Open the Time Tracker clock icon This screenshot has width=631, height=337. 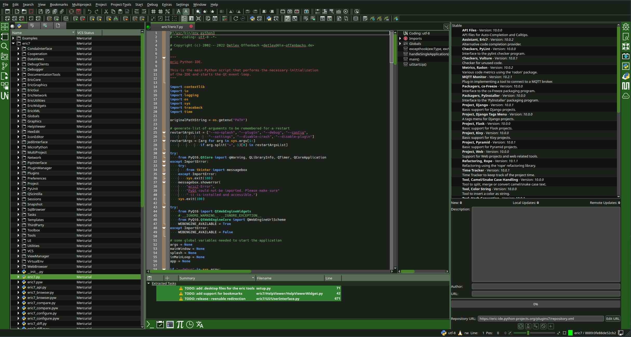190,324
